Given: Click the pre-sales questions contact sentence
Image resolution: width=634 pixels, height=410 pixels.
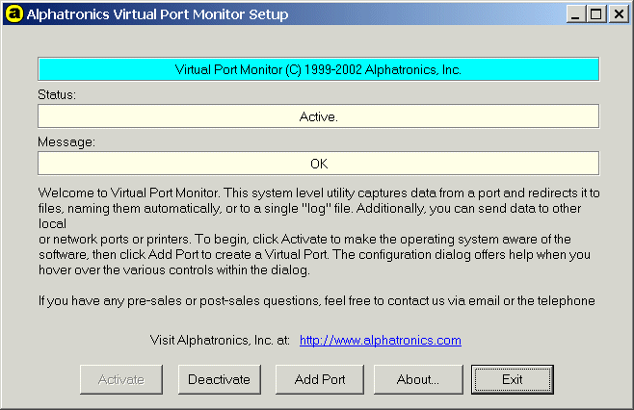Looking at the screenshot, I should coord(317,300).
